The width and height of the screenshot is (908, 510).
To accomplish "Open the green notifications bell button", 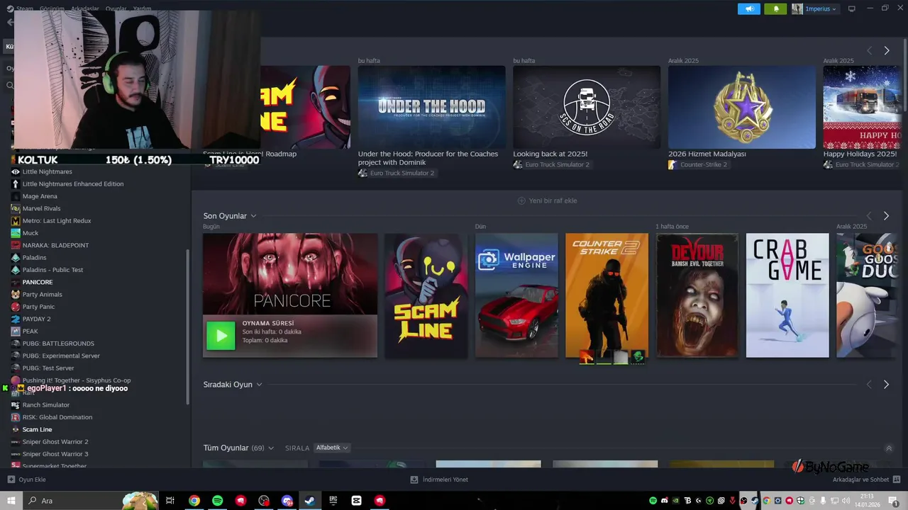I will pos(775,8).
